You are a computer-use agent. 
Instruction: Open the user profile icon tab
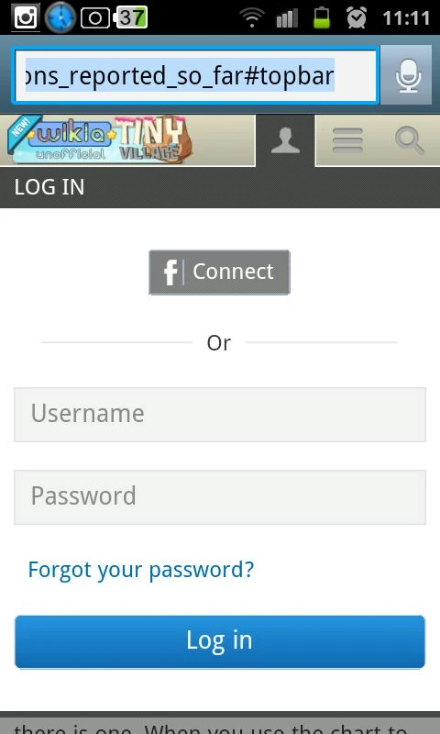[285, 140]
